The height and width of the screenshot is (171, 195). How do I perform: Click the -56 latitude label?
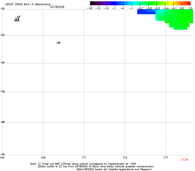tap(2, 92)
